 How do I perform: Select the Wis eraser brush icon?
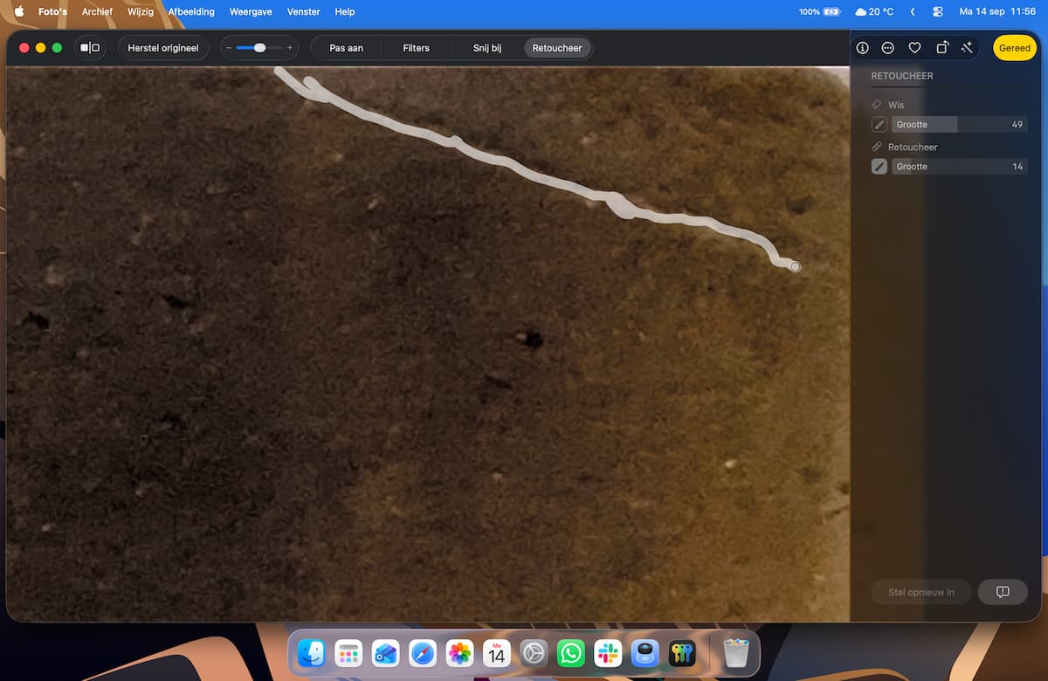[879, 125]
